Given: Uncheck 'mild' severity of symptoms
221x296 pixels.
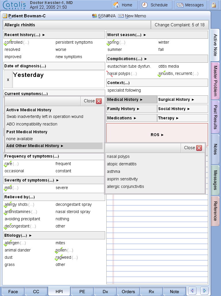Looking at the screenshot, I should coord(8,188).
